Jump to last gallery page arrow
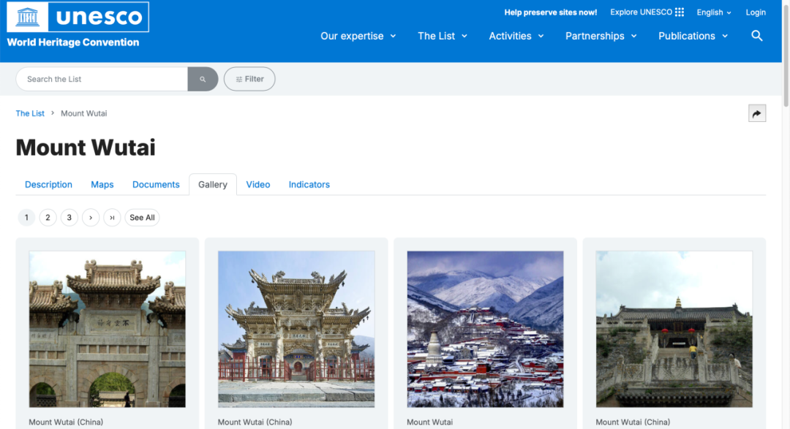The image size is (790, 429). click(112, 218)
